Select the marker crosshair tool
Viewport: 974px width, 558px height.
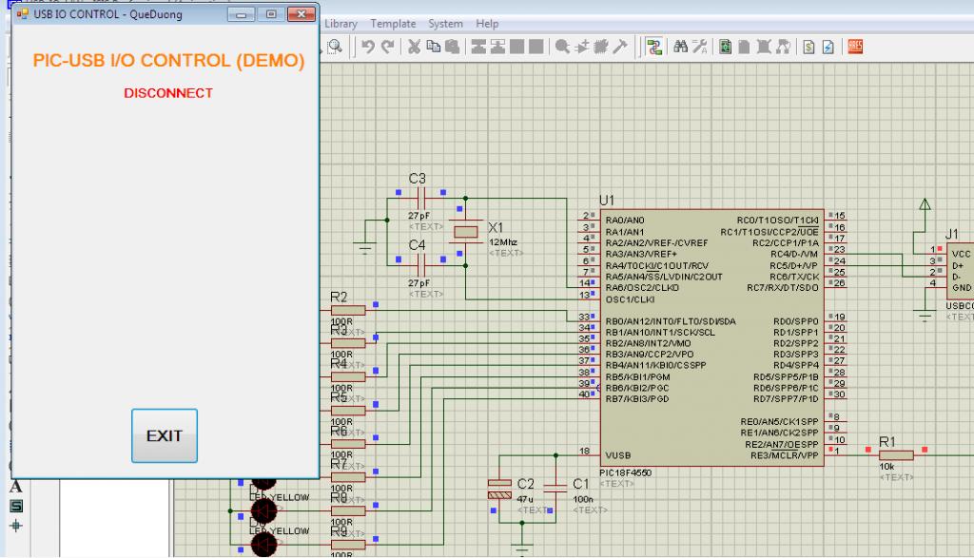(15, 526)
